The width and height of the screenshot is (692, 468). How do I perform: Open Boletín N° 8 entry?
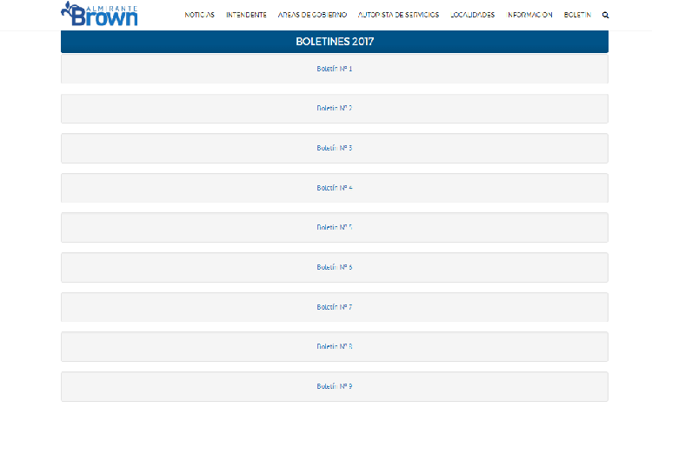pos(335,347)
